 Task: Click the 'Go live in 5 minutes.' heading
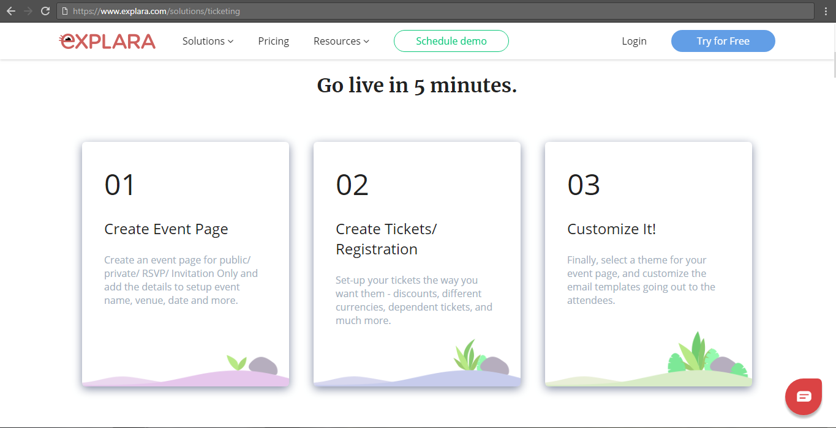[417, 85]
